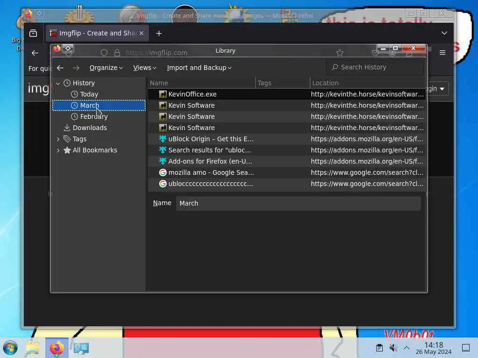
Task: Expand the Tags tree node
Action: 58,139
